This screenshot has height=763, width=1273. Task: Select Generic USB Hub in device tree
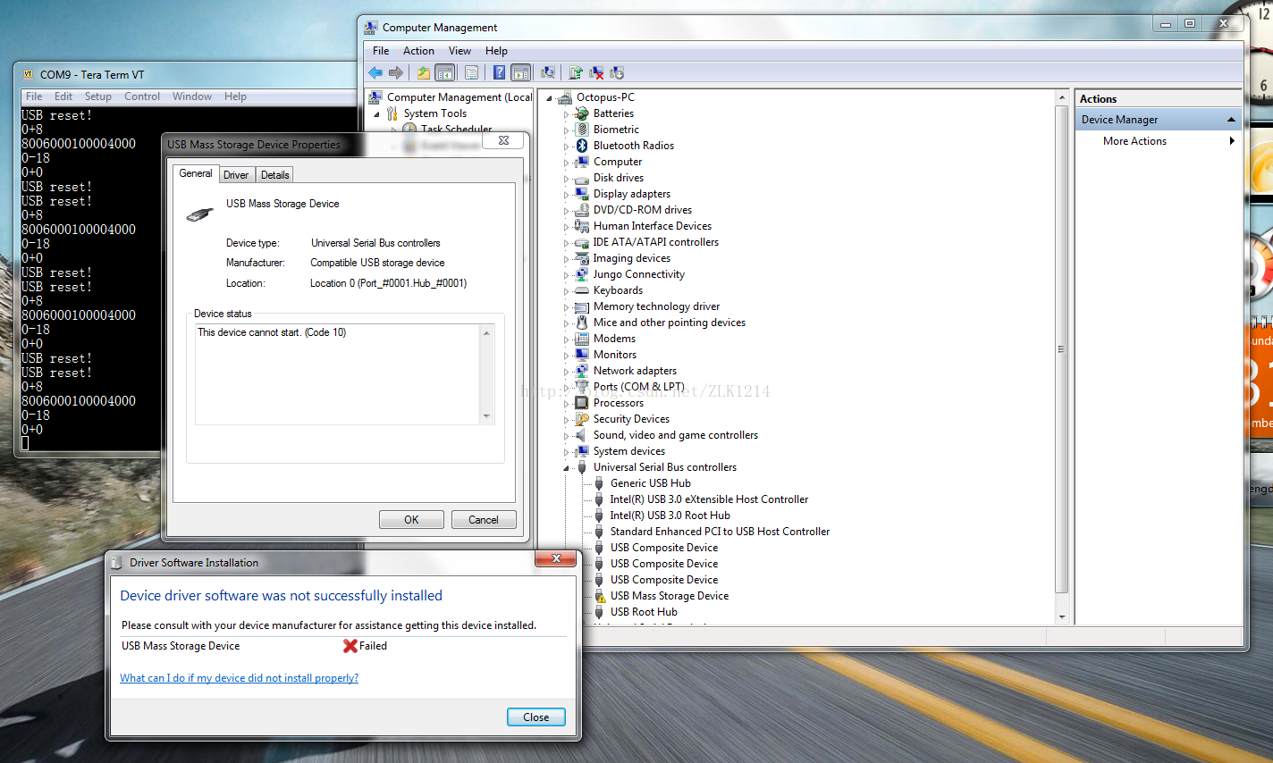point(651,483)
